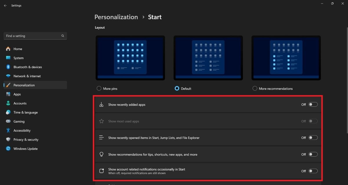Screen dimensions: 348x185
Task: Click the Show most used apps text
Action: 124,121
